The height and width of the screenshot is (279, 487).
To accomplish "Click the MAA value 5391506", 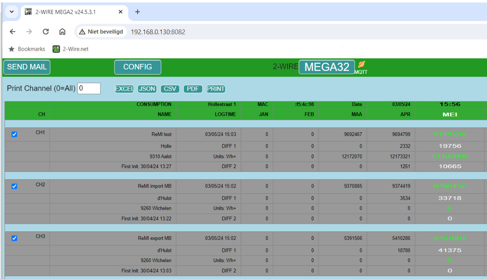I will (x=353, y=238).
